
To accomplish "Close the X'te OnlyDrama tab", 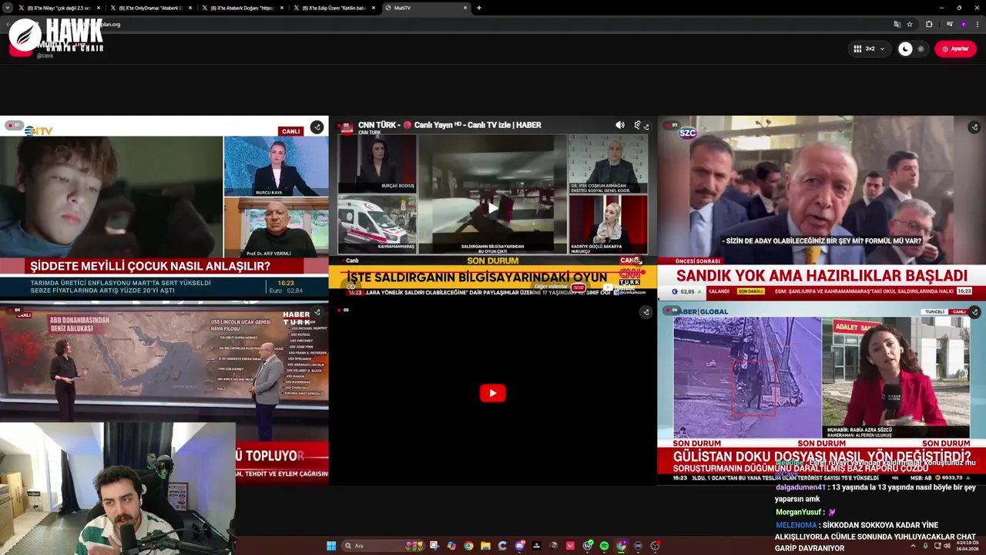I will pyautogui.click(x=189, y=8).
